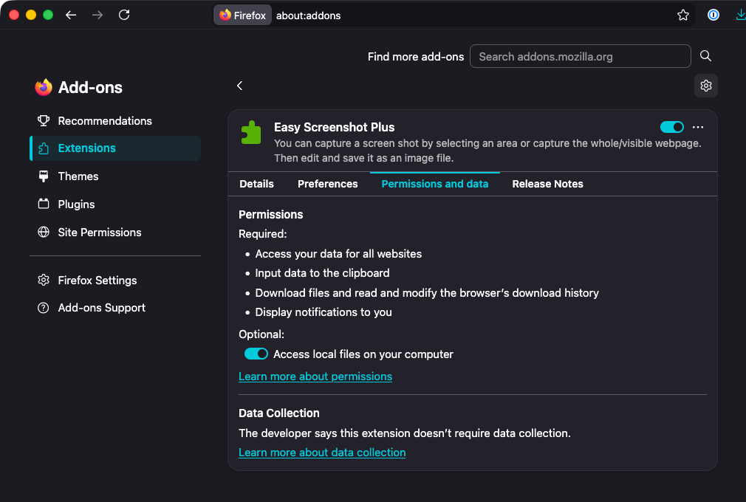
Task: Click the search magnifier icon for add-ons
Action: click(705, 56)
